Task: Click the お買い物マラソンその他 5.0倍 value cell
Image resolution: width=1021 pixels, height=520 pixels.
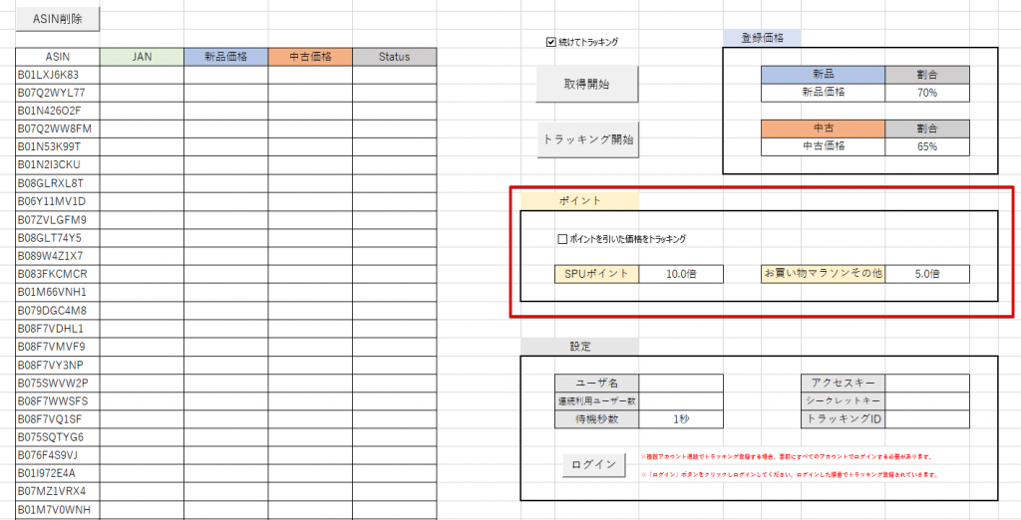Action: (926, 273)
